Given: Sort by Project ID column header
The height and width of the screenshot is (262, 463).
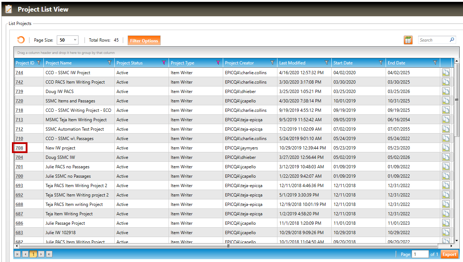Looking at the screenshot, I should pos(25,63).
